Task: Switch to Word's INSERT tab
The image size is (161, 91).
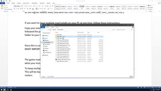Action: point(13,3)
